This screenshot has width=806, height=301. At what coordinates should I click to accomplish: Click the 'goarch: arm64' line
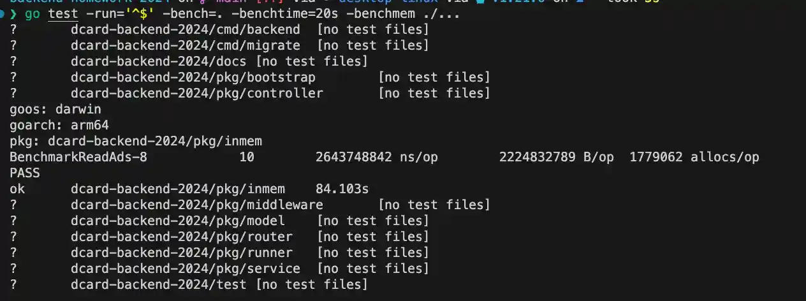(x=59, y=125)
